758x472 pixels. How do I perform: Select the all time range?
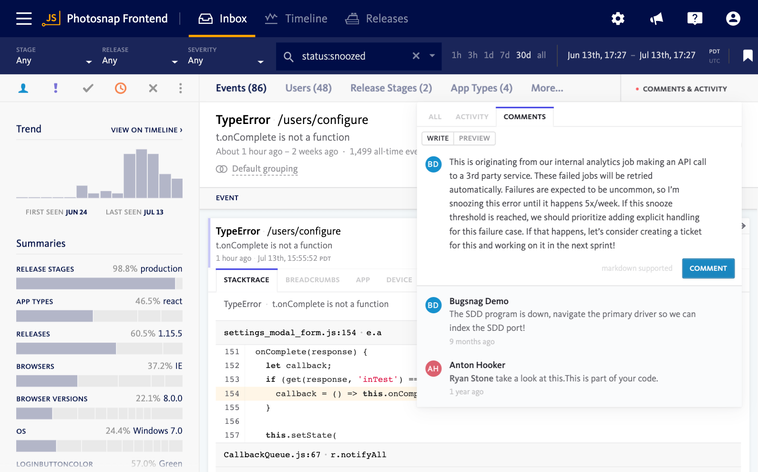point(542,55)
